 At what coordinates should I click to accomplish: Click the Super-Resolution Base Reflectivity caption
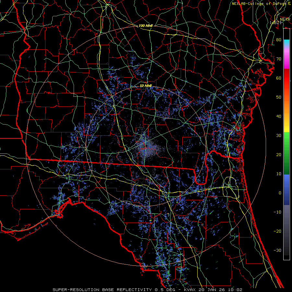[147, 290]
